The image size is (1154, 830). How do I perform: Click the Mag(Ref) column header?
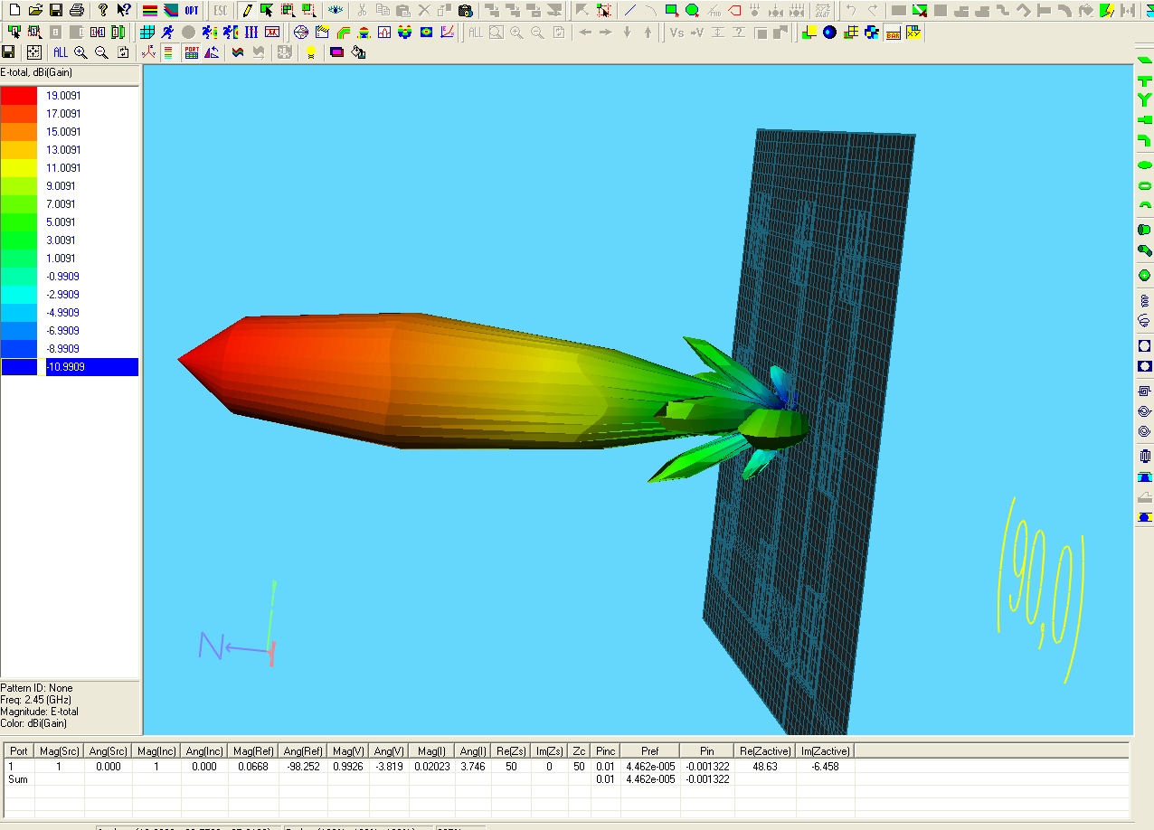[x=253, y=750]
